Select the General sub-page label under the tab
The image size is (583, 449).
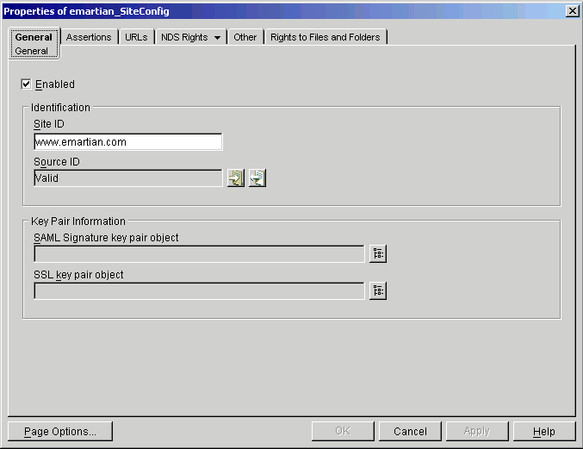click(x=32, y=51)
